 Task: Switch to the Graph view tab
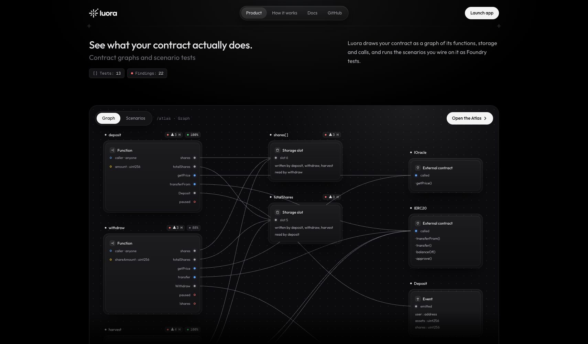108,118
